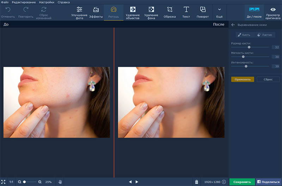Viewport: 282px width, 186px height.
Task: Open the Обрезка crop tool
Action: click(170, 12)
